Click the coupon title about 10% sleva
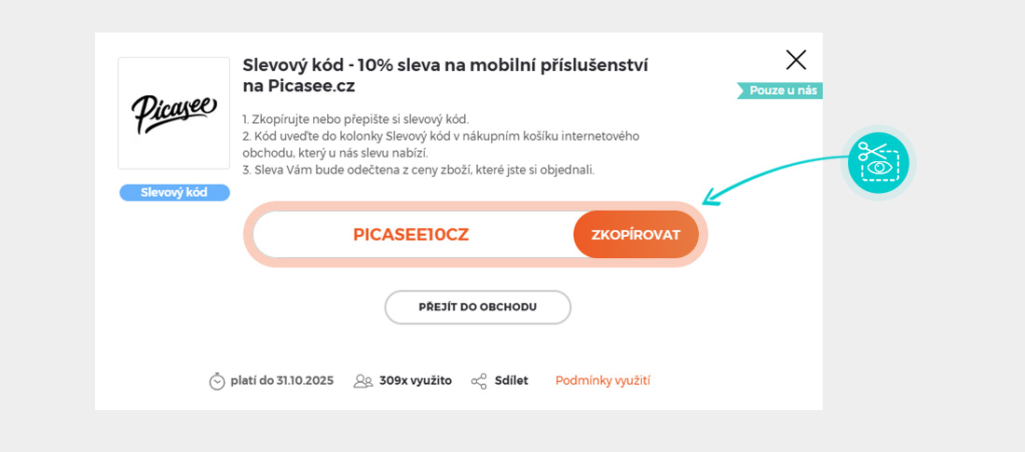 444,75
